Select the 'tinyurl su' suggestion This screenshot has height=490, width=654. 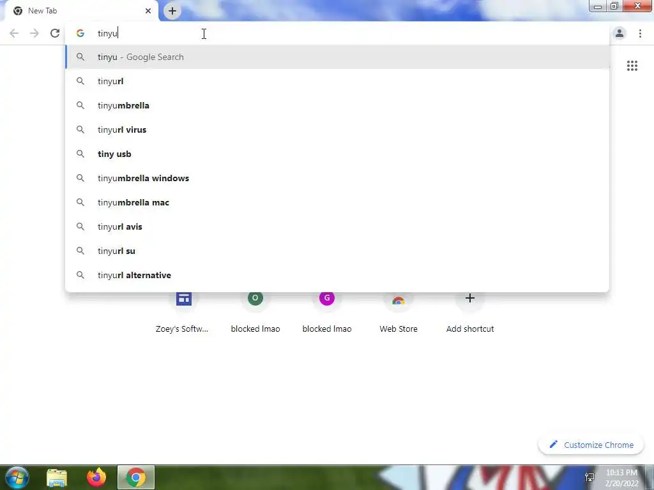(x=337, y=251)
